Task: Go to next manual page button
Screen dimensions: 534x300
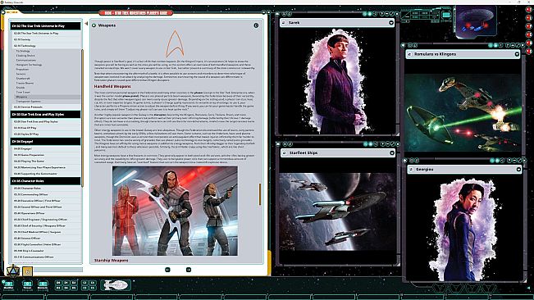Action: 189,270
